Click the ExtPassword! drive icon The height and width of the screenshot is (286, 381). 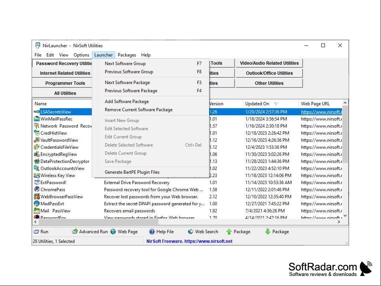click(x=37, y=182)
